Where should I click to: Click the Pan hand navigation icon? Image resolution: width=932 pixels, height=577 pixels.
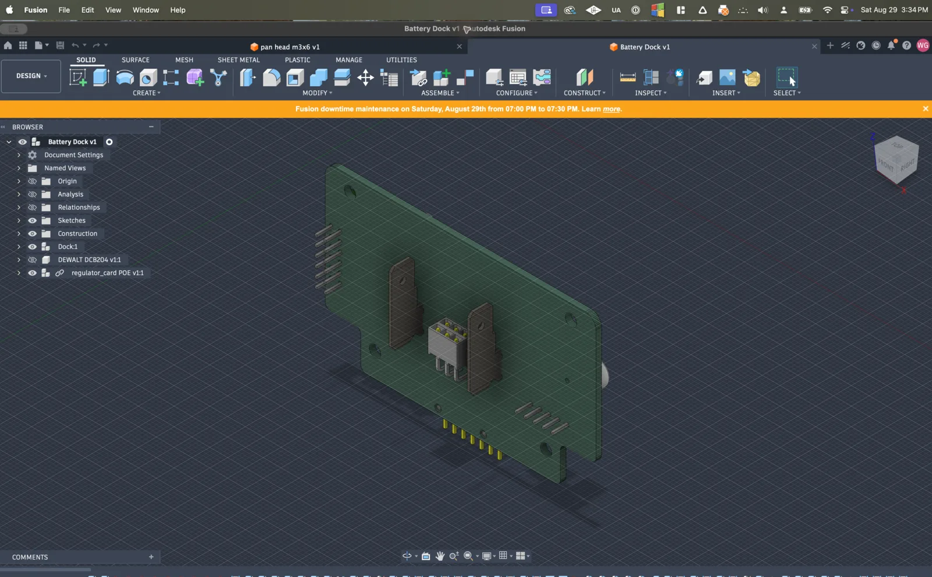click(440, 556)
